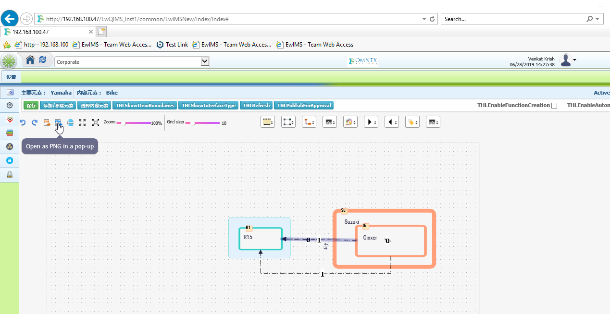Click in the browser Search box
Screen dimensions: 610x314
513,19
